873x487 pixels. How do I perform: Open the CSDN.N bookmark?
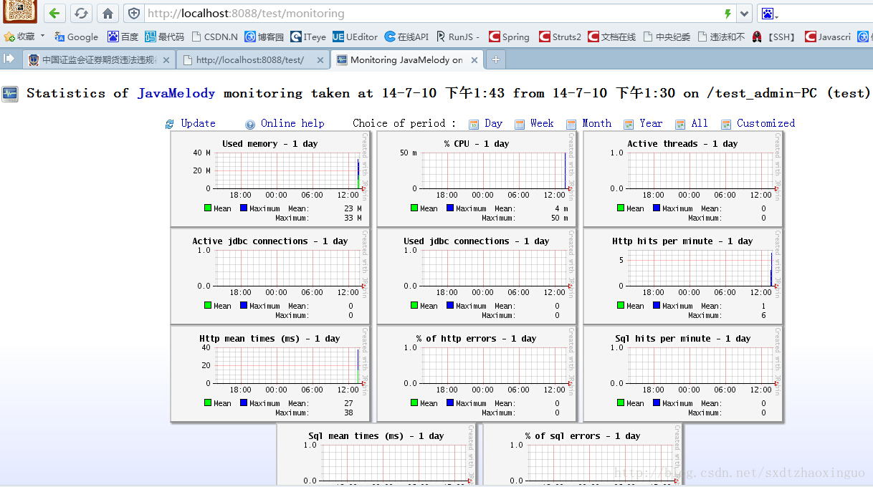214,37
